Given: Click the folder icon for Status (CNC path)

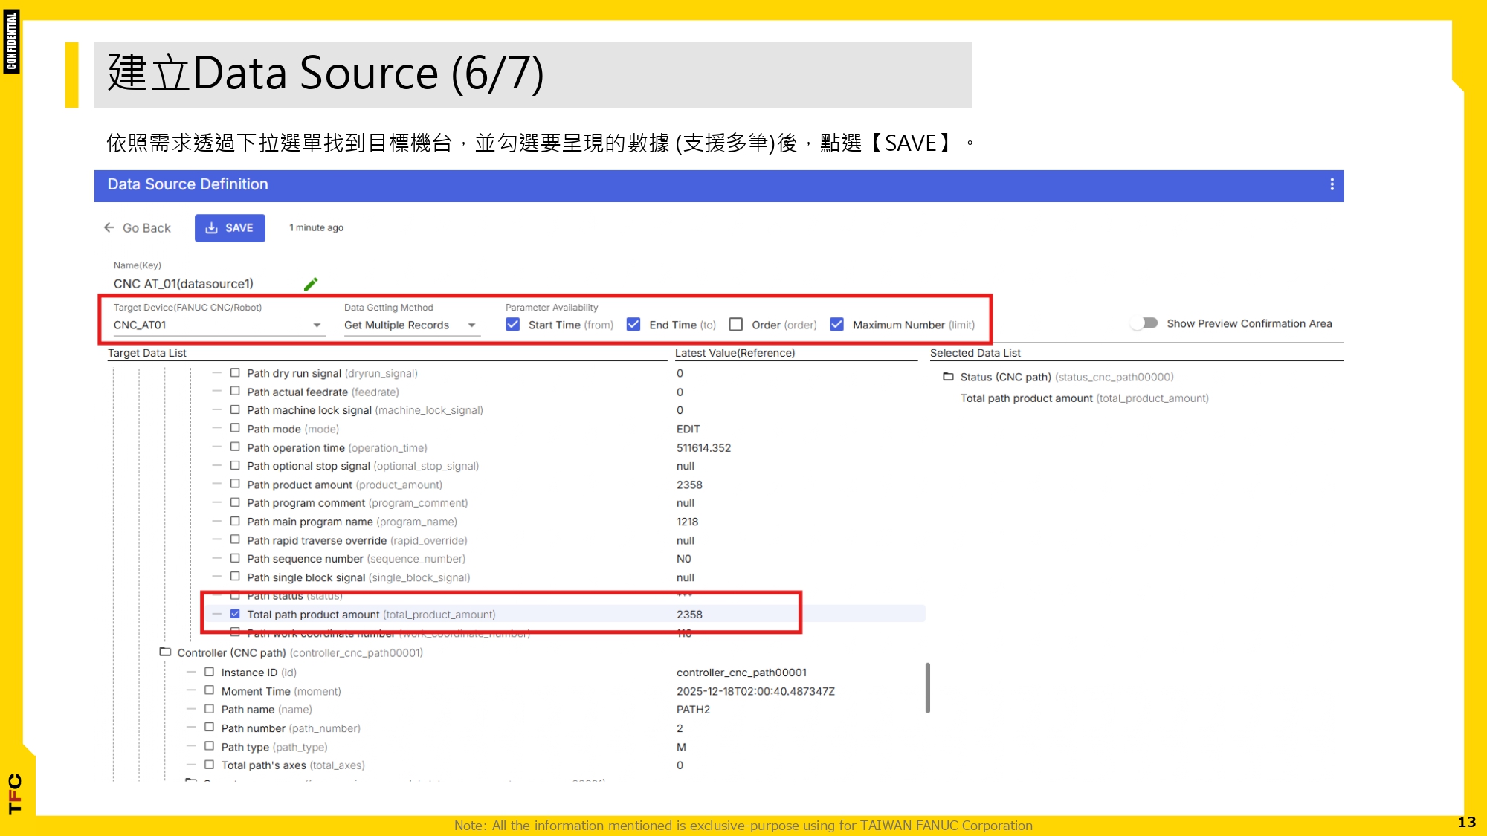Looking at the screenshot, I should click(947, 377).
